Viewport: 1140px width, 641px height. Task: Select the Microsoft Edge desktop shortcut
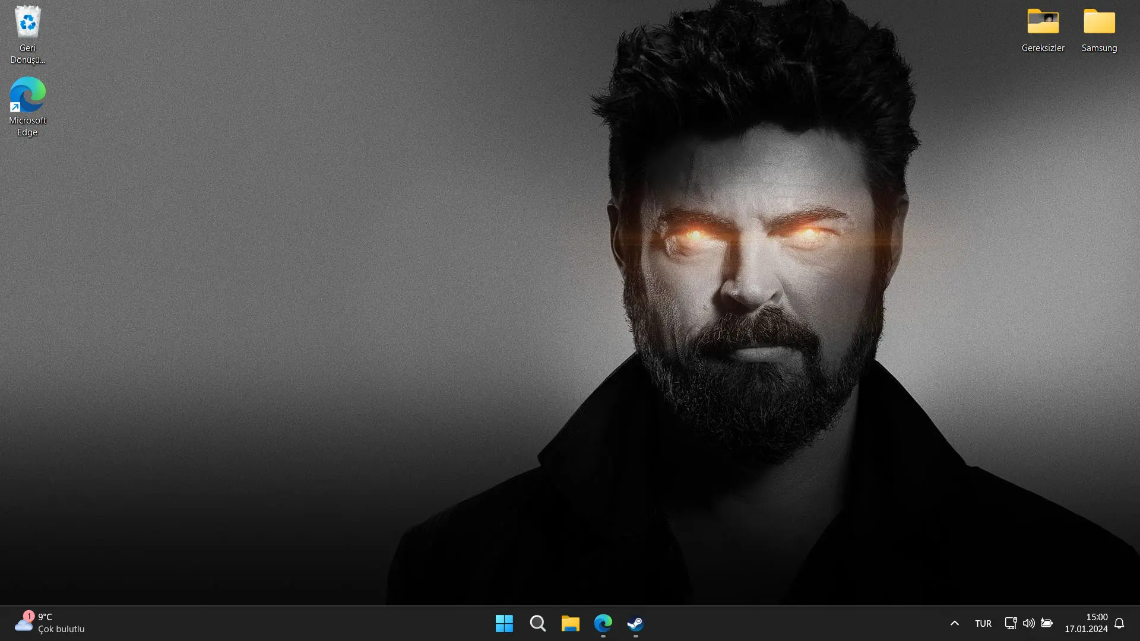click(27, 107)
